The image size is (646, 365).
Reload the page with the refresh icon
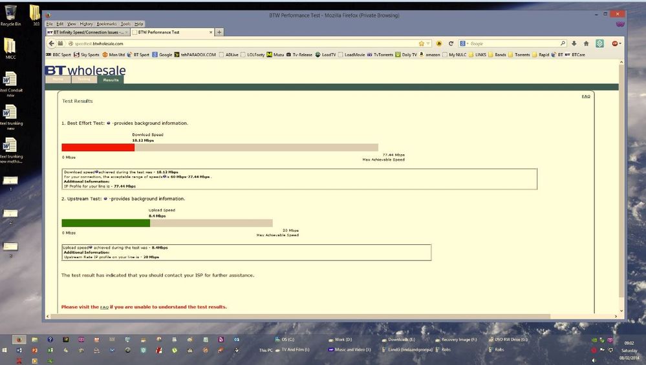pos(451,43)
